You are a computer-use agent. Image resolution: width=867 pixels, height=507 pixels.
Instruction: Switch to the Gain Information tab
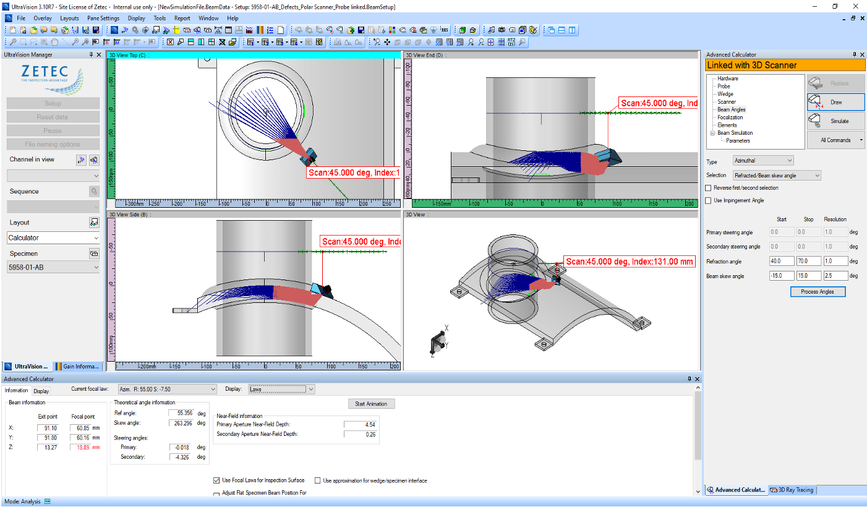pos(77,366)
